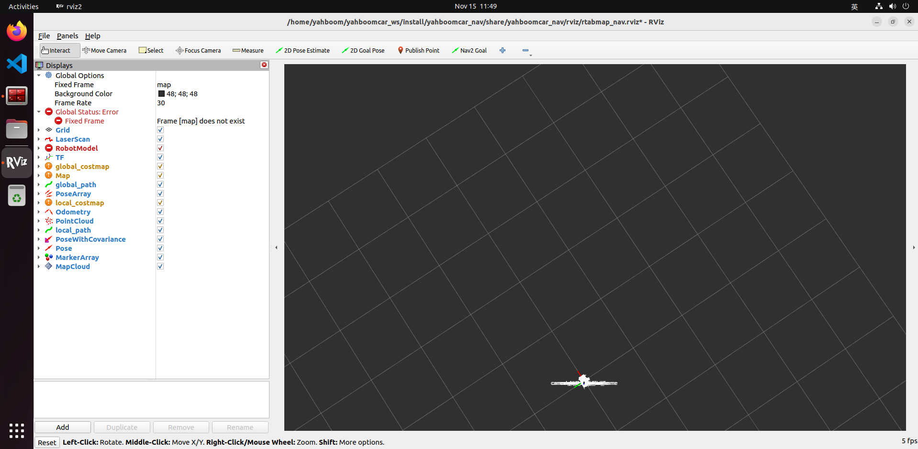Open the Activities overview
This screenshot has height=449, width=918.
coord(23,6)
